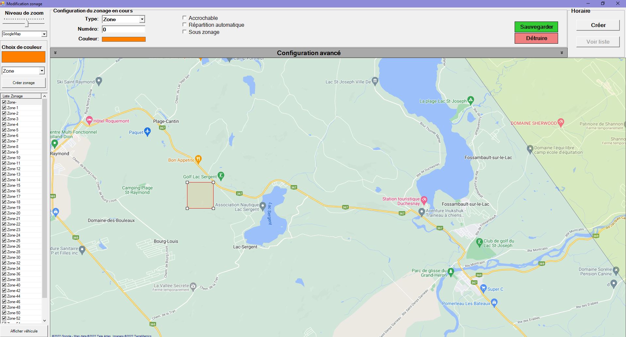
Task: Click the zoning list scroll down arrow
Action: [45, 321]
